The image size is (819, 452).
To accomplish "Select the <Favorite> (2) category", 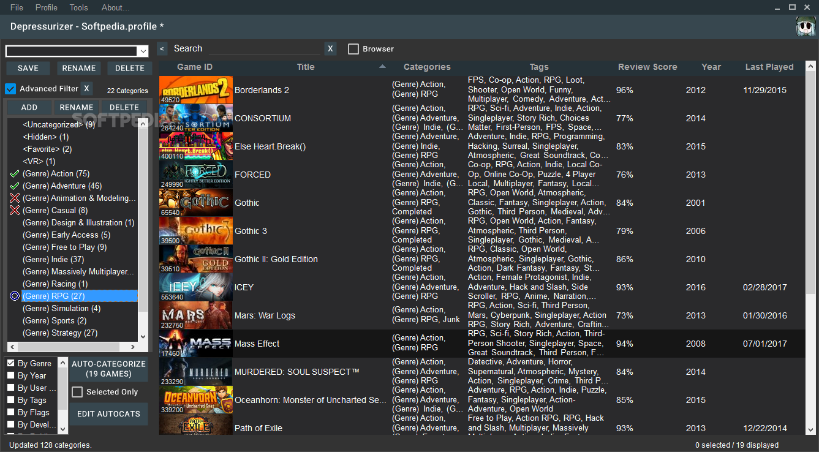I will [47, 149].
